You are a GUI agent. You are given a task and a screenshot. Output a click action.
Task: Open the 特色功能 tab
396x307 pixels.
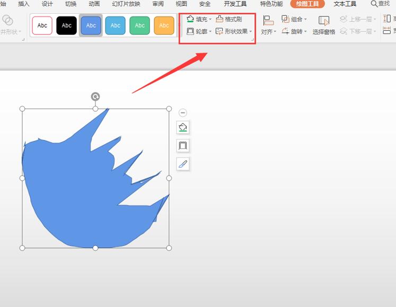pyautogui.click(x=271, y=4)
